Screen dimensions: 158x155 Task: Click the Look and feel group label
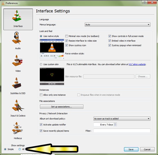point(46,31)
